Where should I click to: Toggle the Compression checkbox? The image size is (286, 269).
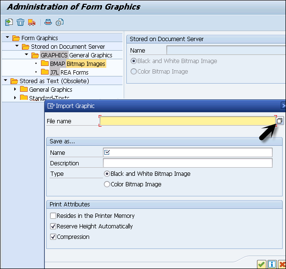click(53, 237)
